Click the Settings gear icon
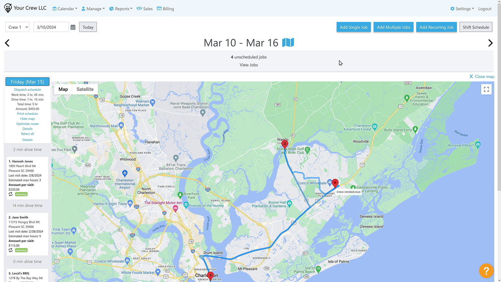501x282 pixels. pos(452,9)
